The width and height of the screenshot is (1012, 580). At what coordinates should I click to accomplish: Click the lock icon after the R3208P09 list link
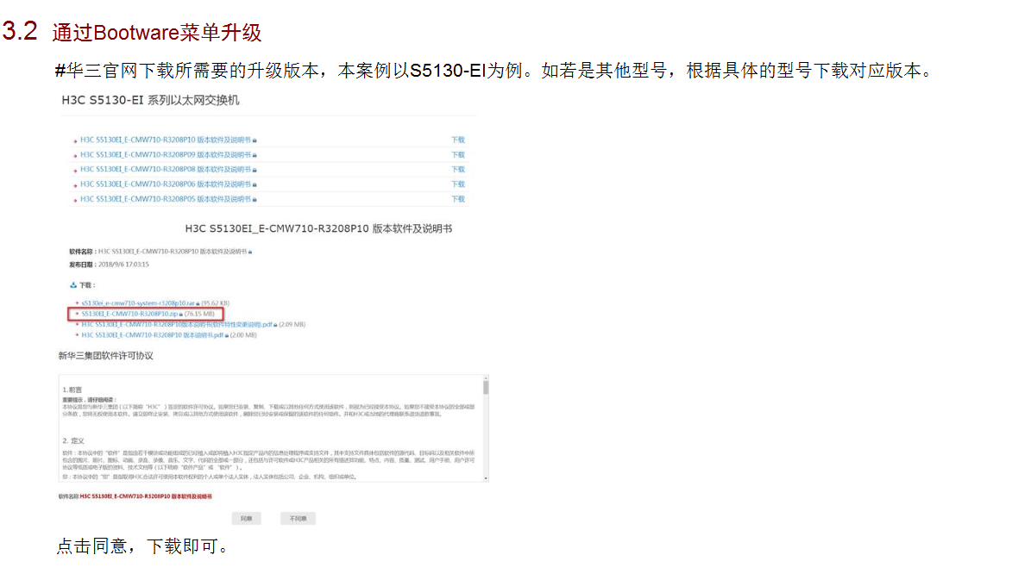pyautogui.click(x=255, y=154)
